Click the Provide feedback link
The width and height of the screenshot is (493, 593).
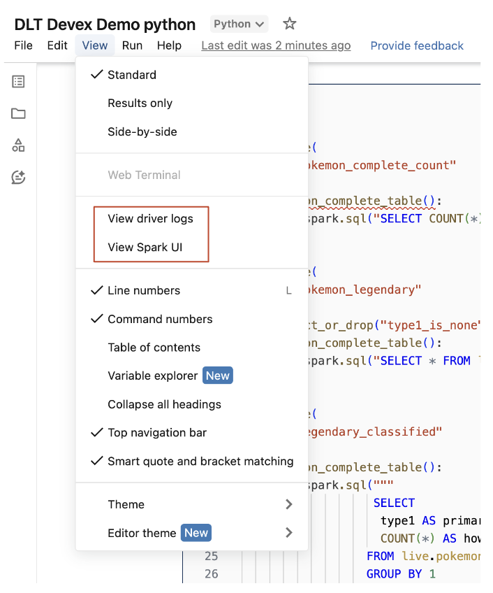coord(417,45)
